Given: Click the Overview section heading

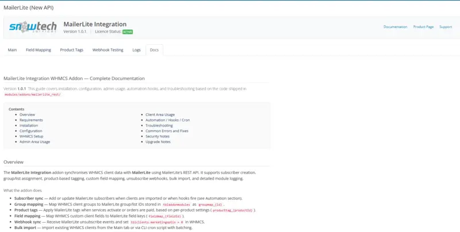Looking at the screenshot, I should pos(13,162).
